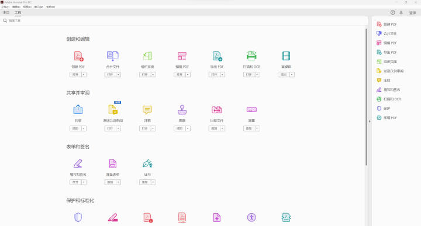Click the 扫描和 OCR printer icon in the center pane
This screenshot has width=421, height=226.
point(251,55)
